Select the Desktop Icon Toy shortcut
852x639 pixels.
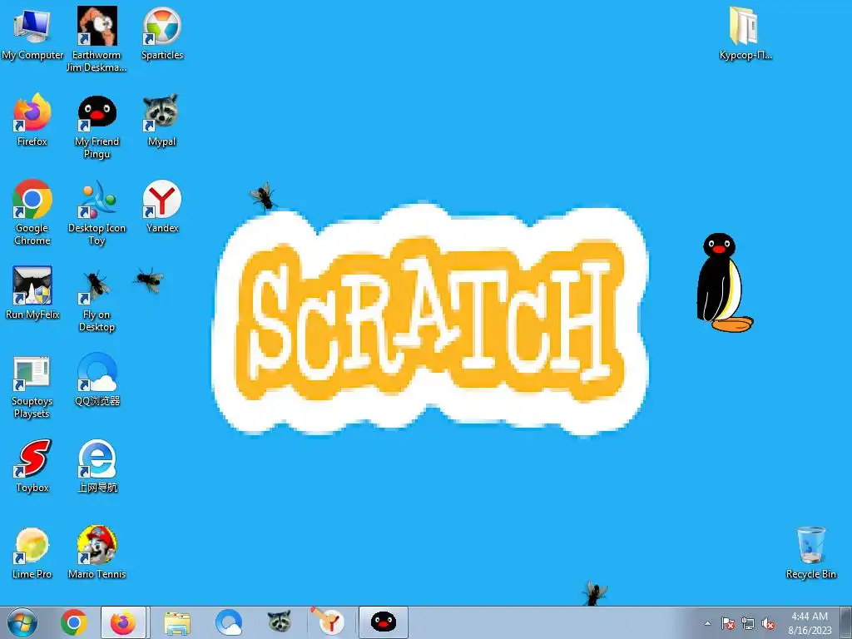97,212
